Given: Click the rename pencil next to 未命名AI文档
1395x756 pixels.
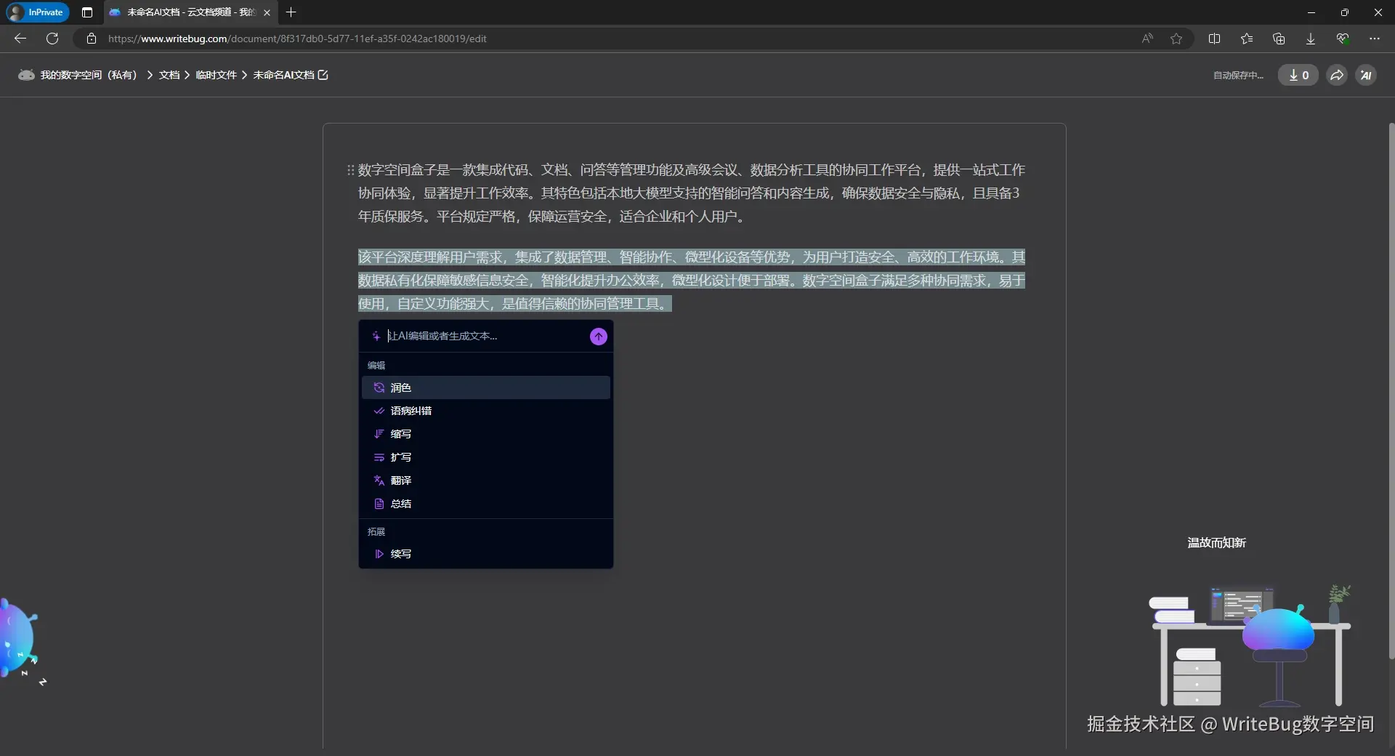Looking at the screenshot, I should pos(323,75).
